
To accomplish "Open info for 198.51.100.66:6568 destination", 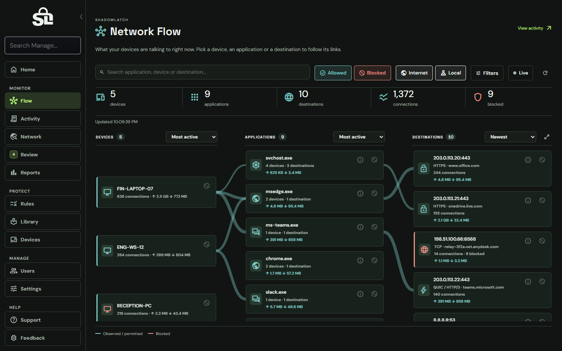I will [x=528, y=241].
